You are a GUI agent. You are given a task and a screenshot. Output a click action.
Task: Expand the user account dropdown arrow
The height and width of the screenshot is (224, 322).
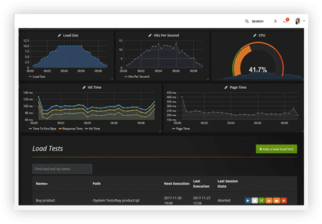304,21
